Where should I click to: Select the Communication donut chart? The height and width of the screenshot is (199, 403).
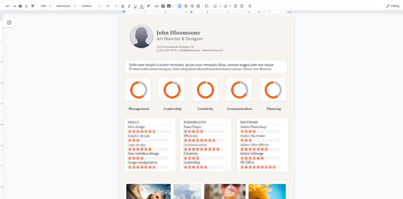239,90
